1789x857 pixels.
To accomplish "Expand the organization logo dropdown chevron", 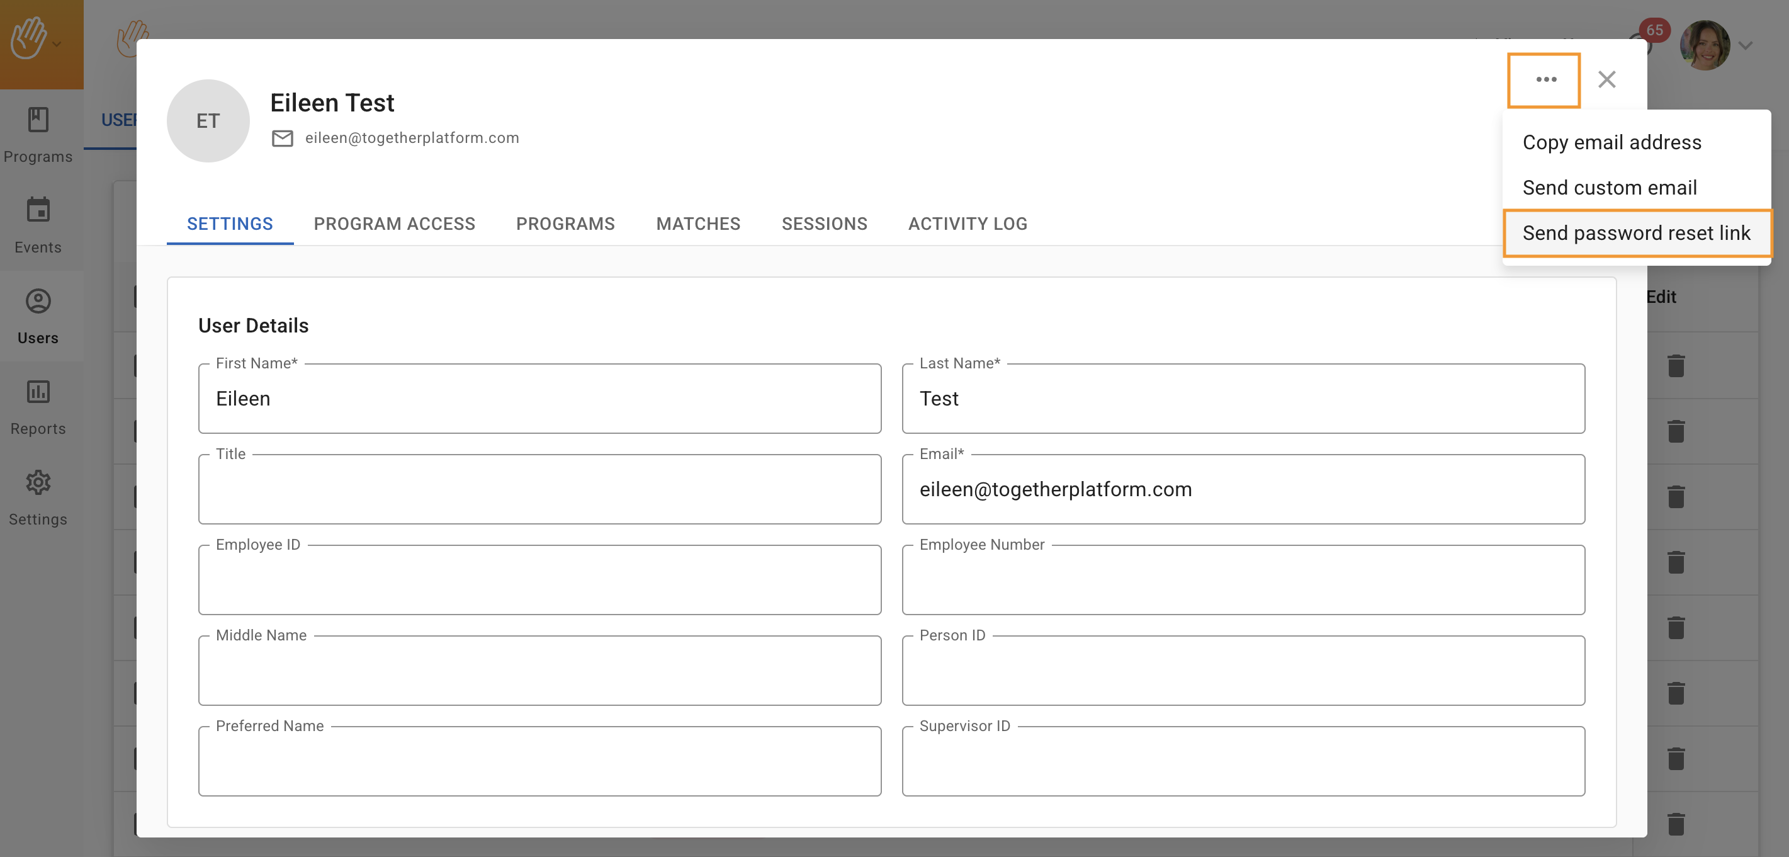I will click(x=58, y=45).
